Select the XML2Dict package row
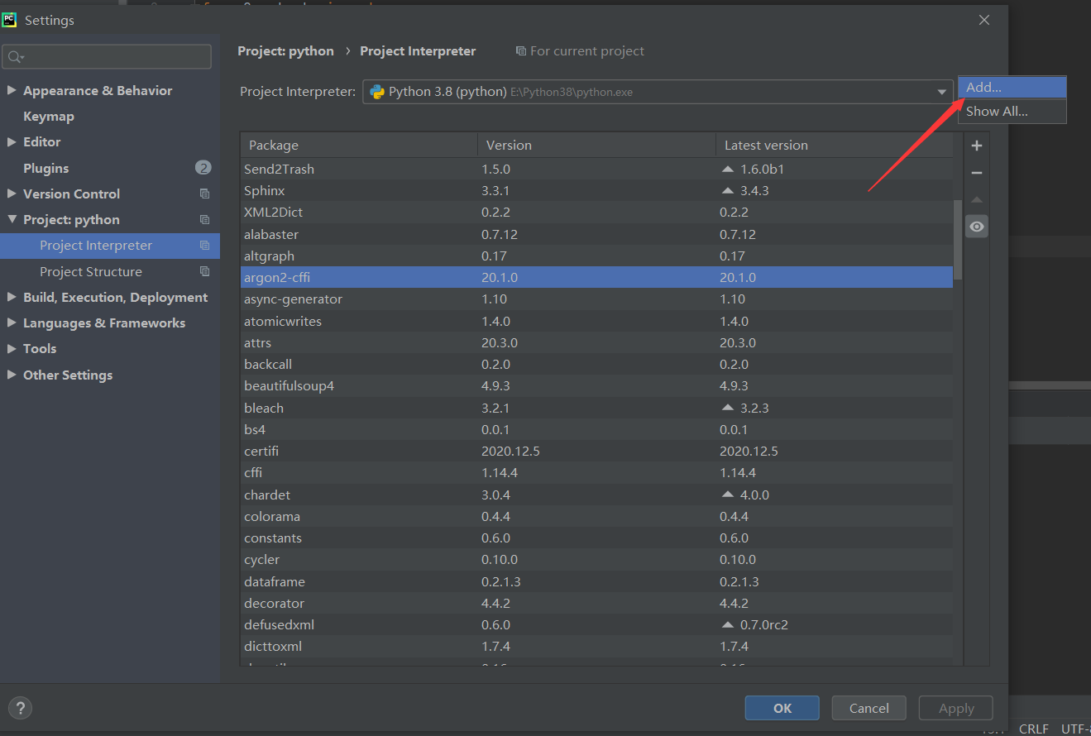Viewport: 1091px width, 736px height. [596, 212]
